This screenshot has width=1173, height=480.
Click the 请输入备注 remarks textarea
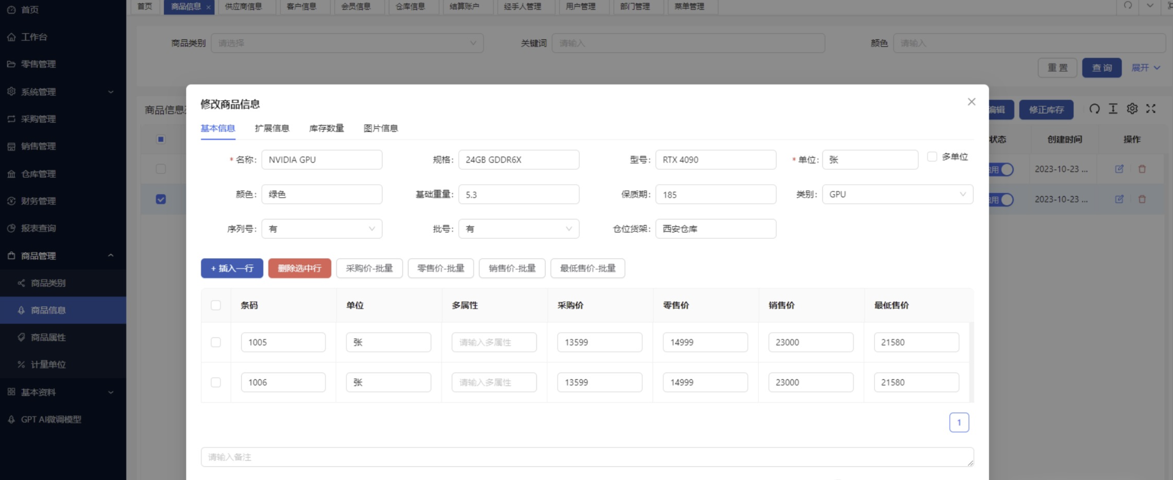point(587,457)
